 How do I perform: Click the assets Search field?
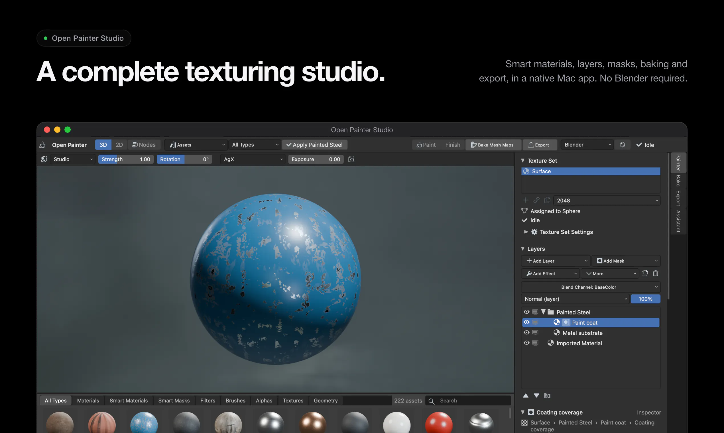(468, 401)
